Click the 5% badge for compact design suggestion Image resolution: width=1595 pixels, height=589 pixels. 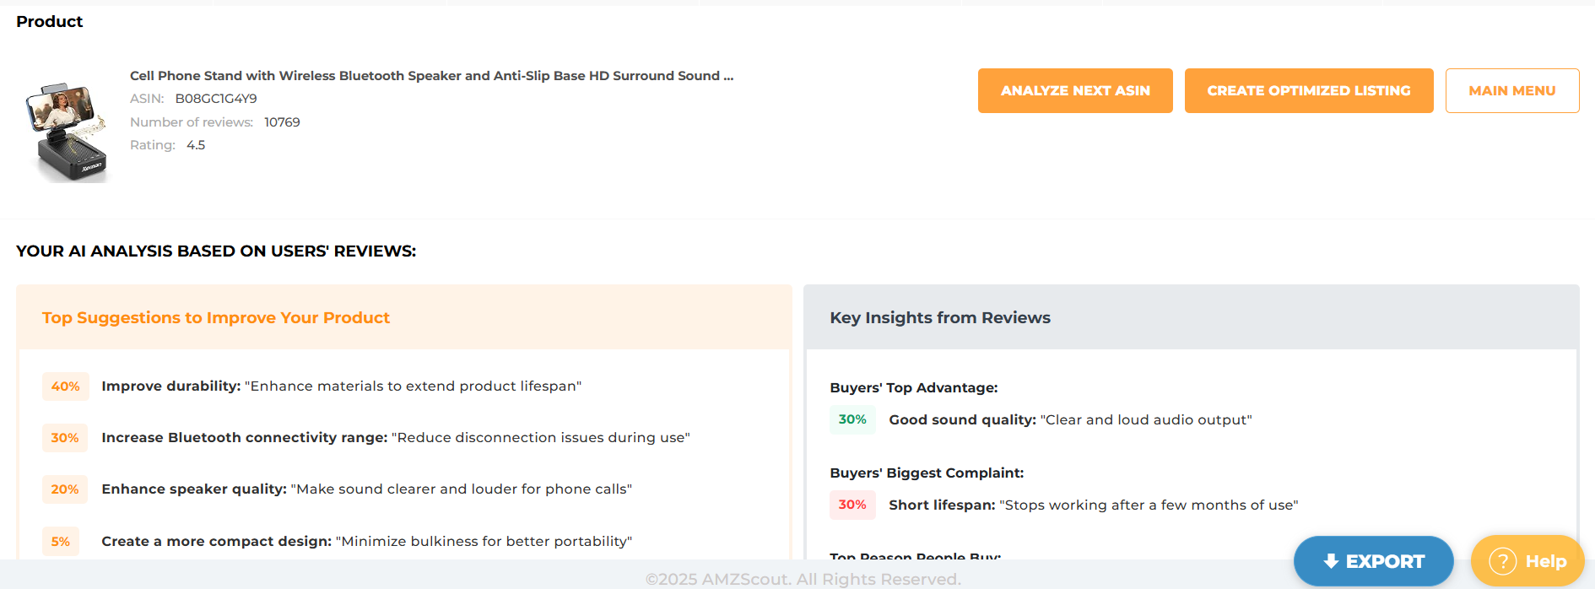pyautogui.click(x=61, y=541)
